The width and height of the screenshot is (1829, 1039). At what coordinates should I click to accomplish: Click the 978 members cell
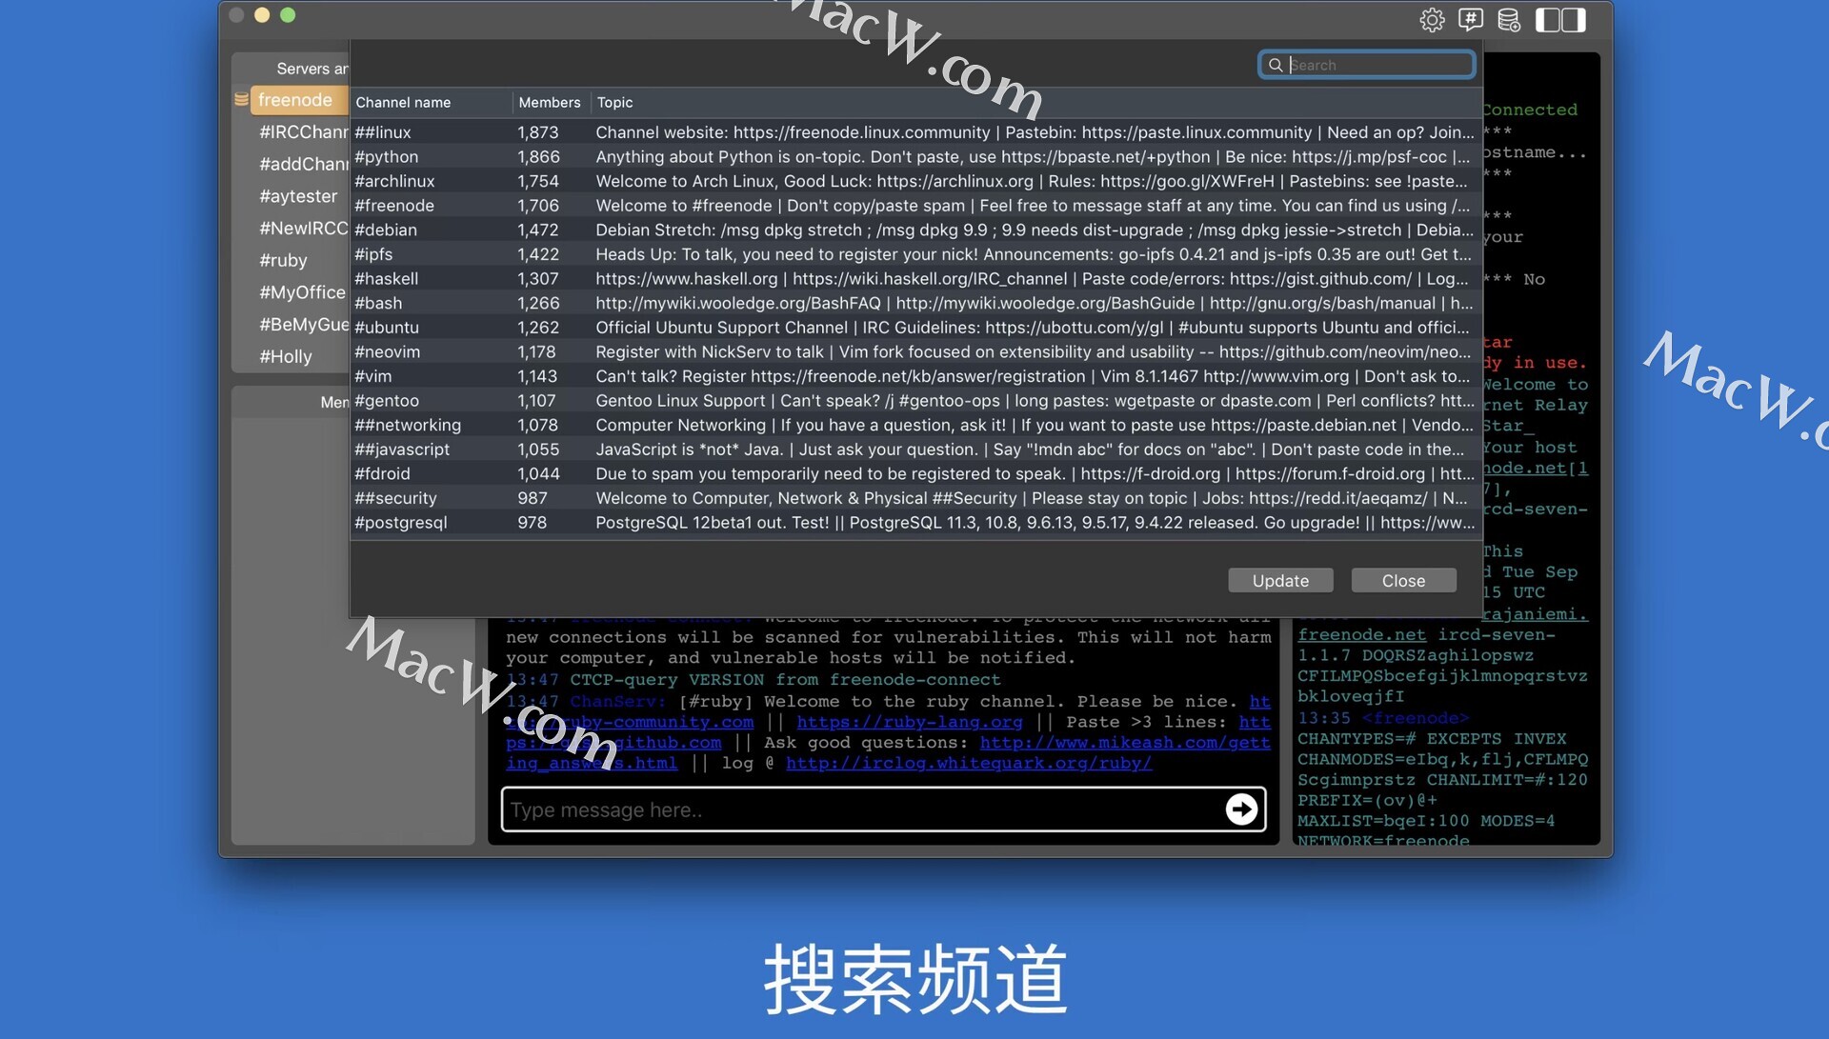click(533, 523)
